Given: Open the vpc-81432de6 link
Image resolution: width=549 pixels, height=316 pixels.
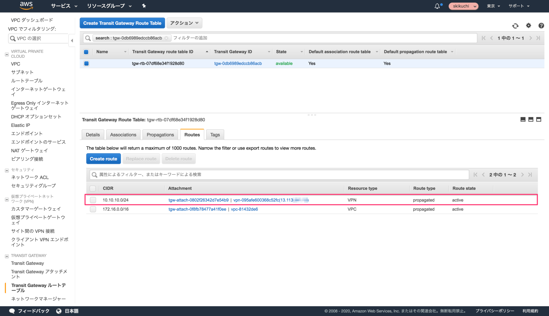Looking at the screenshot, I should click(244, 209).
